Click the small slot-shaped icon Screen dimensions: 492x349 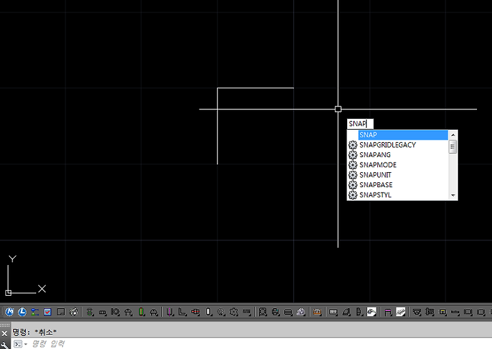tap(102, 312)
